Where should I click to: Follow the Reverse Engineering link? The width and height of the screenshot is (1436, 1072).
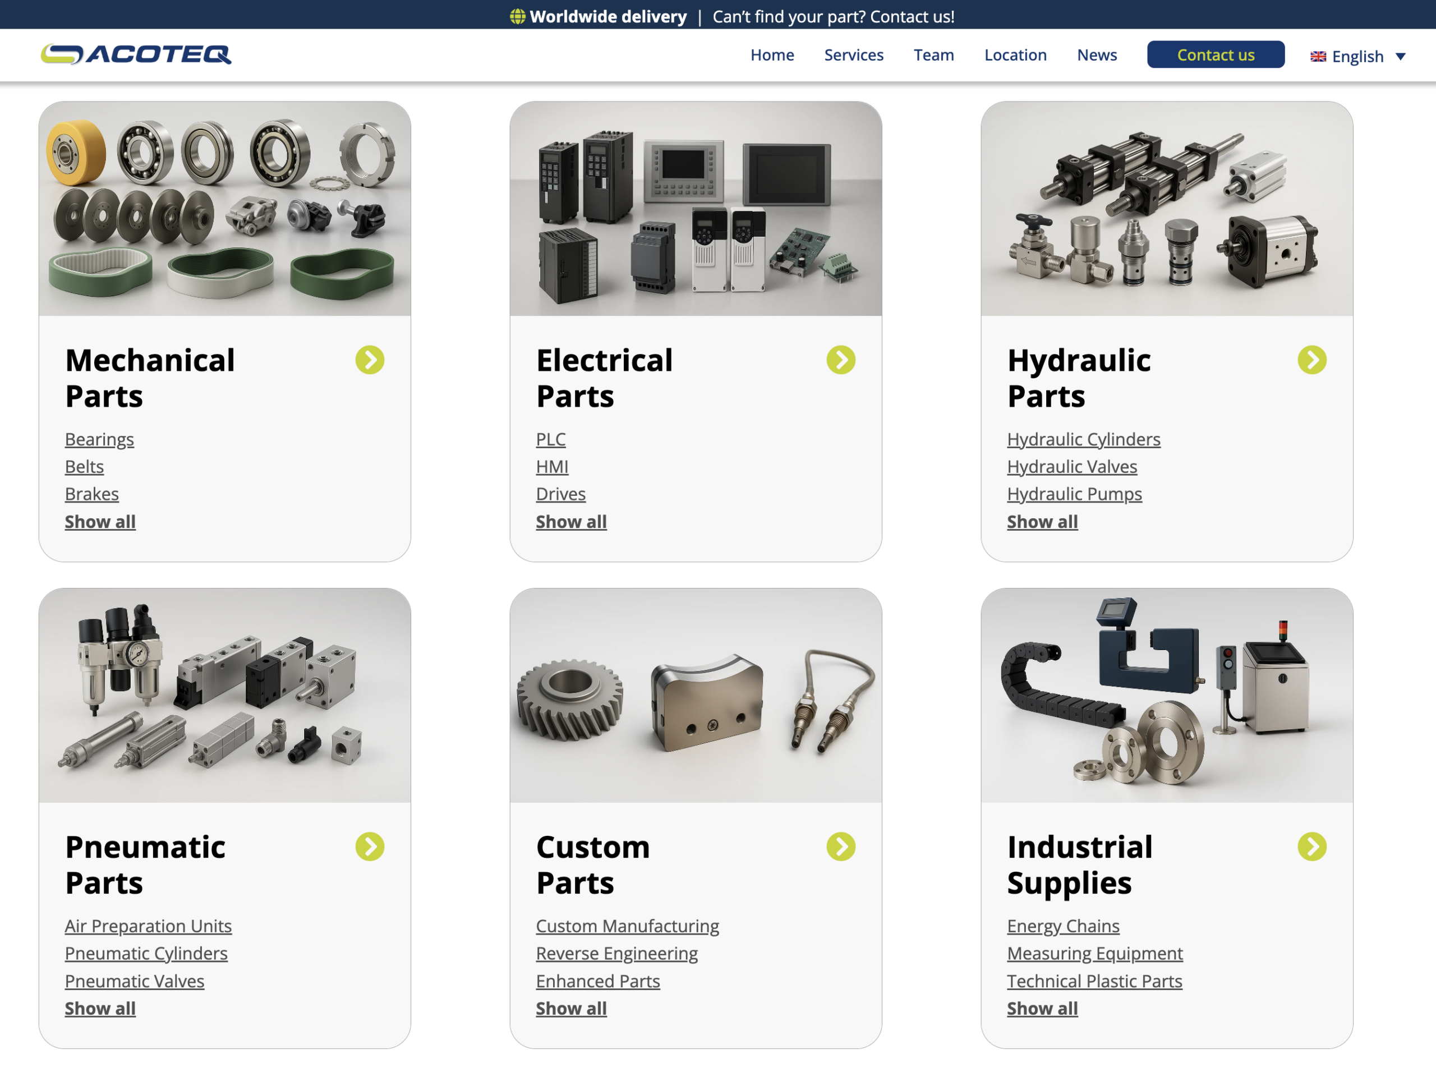pyautogui.click(x=616, y=953)
